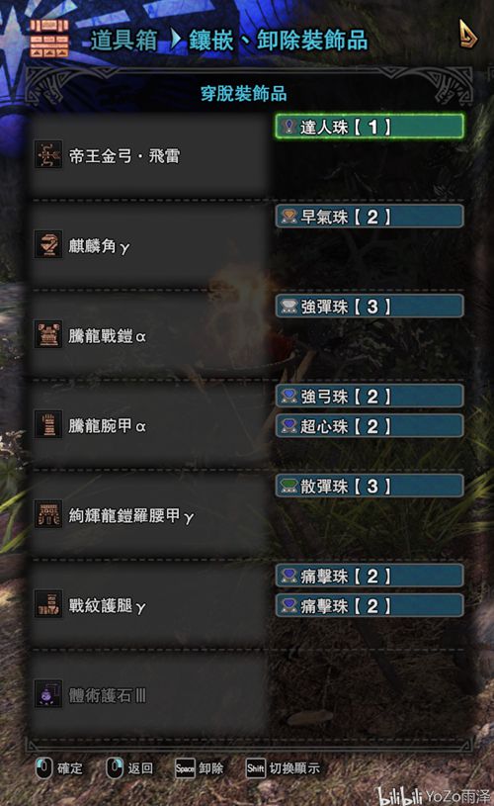
Task: Click the bow weapon icon beside 帝王金弓・飛雷
Action: click(x=48, y=154)
